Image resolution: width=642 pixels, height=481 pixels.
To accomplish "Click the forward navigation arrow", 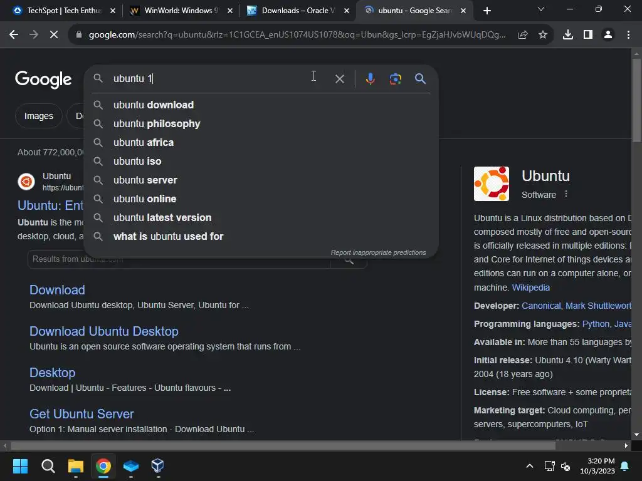I will (34, 35).
